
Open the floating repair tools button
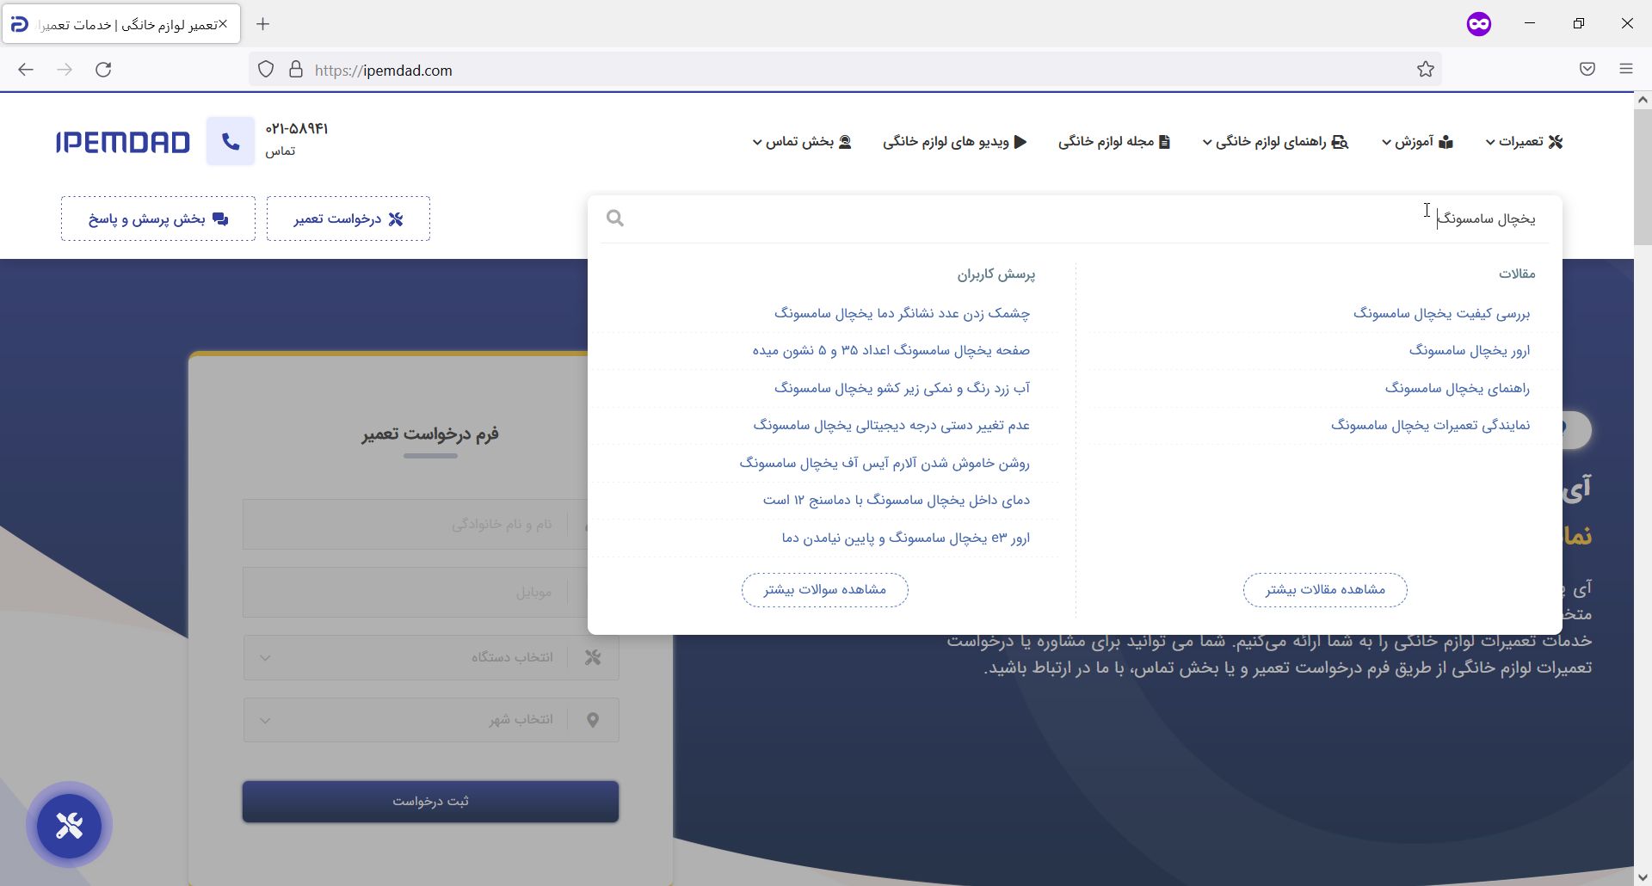pyautogui.click(x=69, y=826)
